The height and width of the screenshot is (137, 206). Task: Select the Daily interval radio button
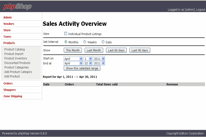click(x=103, y=42)
